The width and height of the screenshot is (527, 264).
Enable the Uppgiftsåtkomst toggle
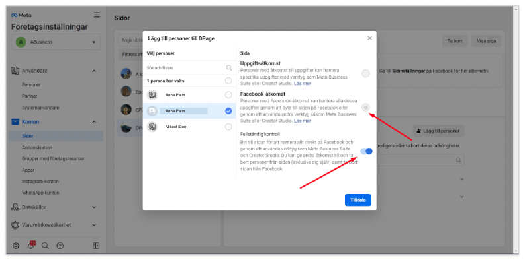[365, 73]
